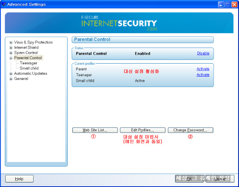239x187 pixels.
Task: Click the Parent profile name
Action: point(81,69)
